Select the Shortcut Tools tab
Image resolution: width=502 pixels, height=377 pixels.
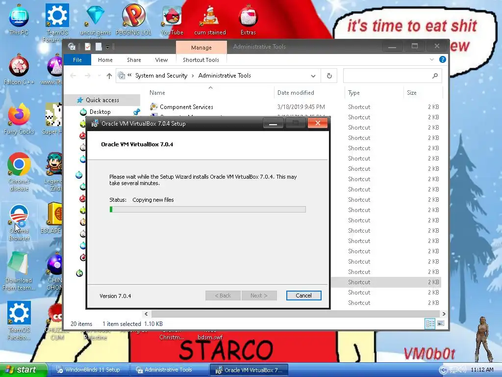[201, 59]
